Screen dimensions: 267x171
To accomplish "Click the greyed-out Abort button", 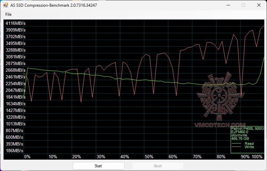I will pyautogui.click(x=158, y=166).
